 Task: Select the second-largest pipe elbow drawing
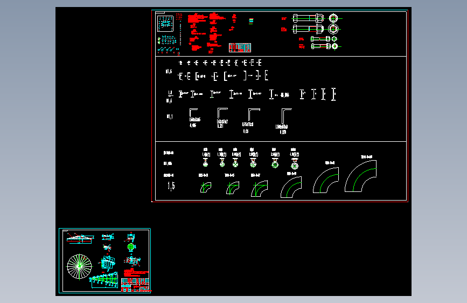pos(326,180)
